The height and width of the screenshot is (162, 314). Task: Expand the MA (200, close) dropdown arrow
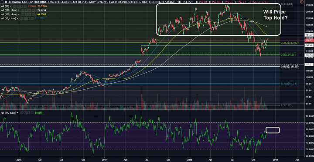coord(19,10)
